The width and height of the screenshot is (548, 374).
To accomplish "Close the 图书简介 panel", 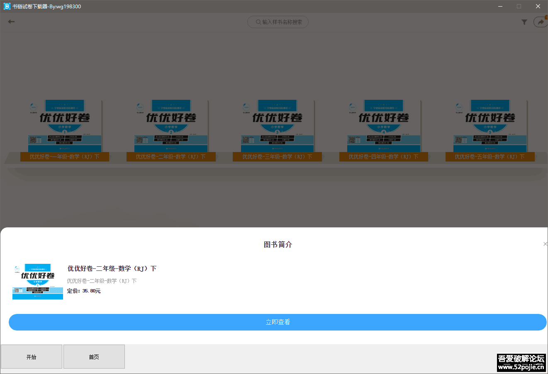I will point(545,244).
